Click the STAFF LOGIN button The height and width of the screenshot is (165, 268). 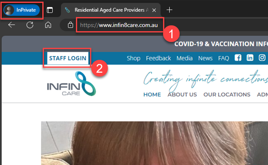pyautogui.click(x=68, y=58)
